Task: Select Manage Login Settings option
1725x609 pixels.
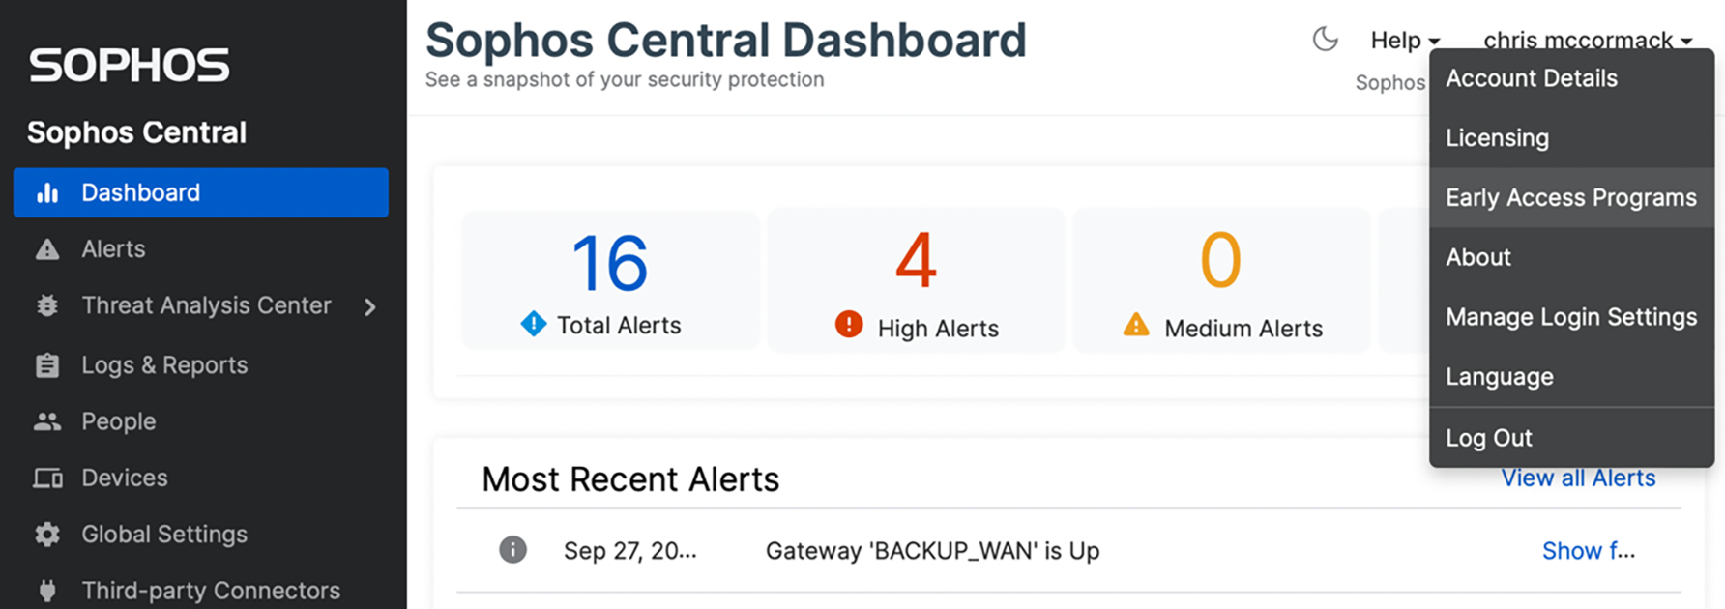Action: point(1570,317)
